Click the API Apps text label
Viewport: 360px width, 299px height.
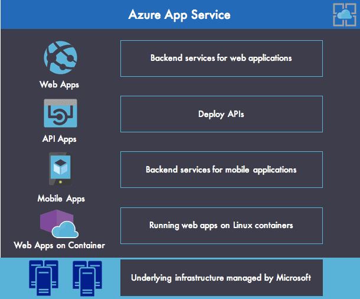click(x=60, y=139)
